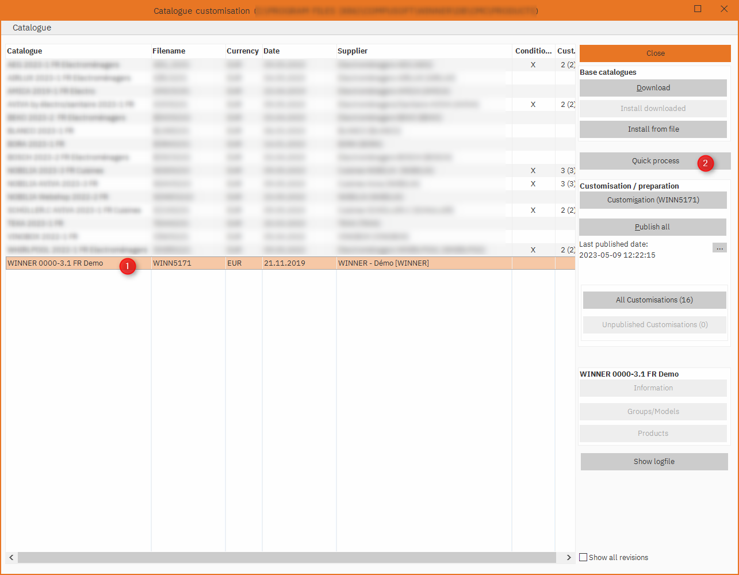This screenshot has height=575, width=739.
Task: Maximize the Catalogue customisation window
Action: pos(698,9)
